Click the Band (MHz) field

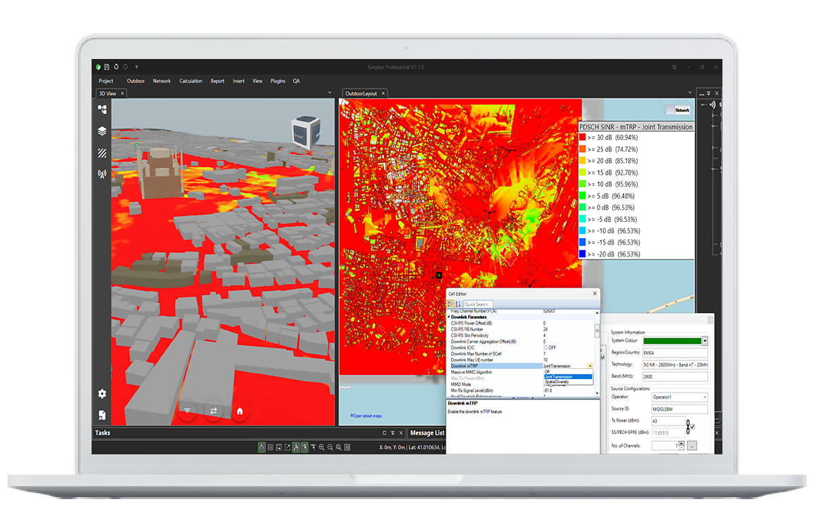click(x=675, y=376)
